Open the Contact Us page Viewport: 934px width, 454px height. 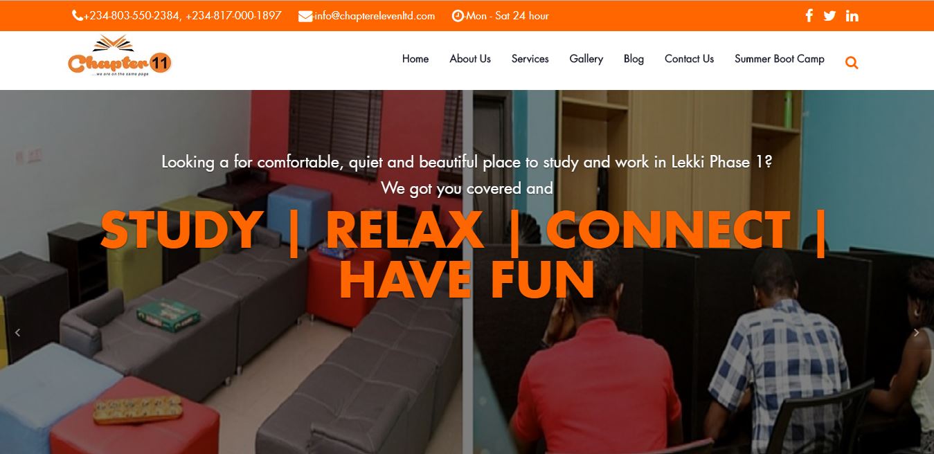(x=689, y=59)
